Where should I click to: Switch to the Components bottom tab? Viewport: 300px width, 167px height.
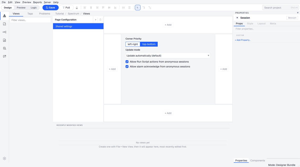257,161
